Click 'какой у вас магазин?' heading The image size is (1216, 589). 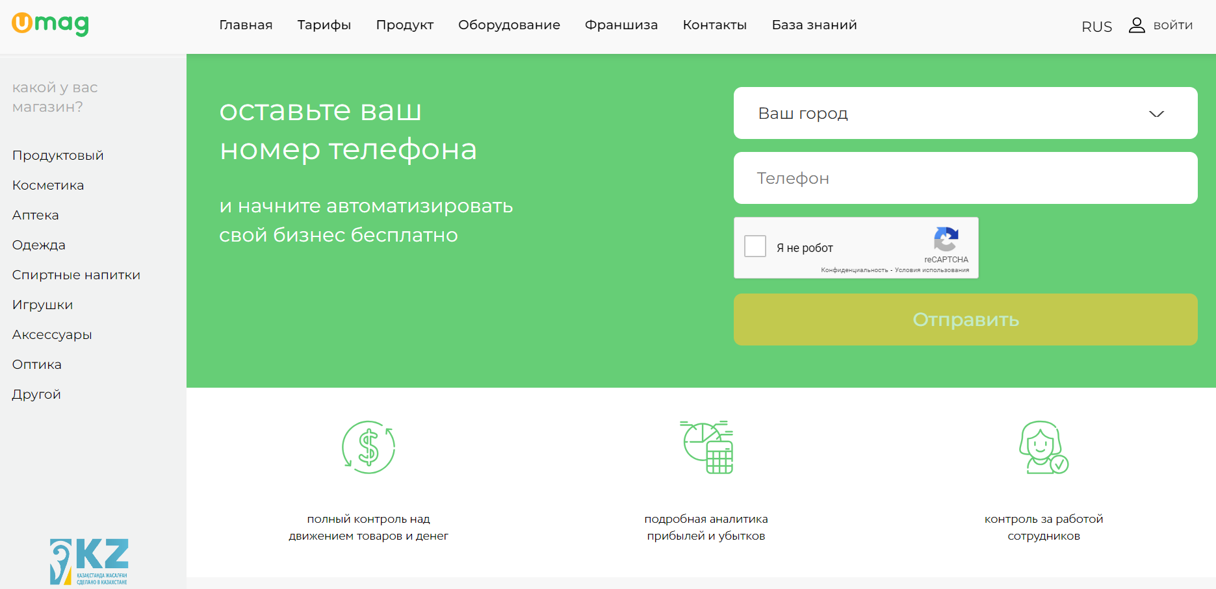55,97
